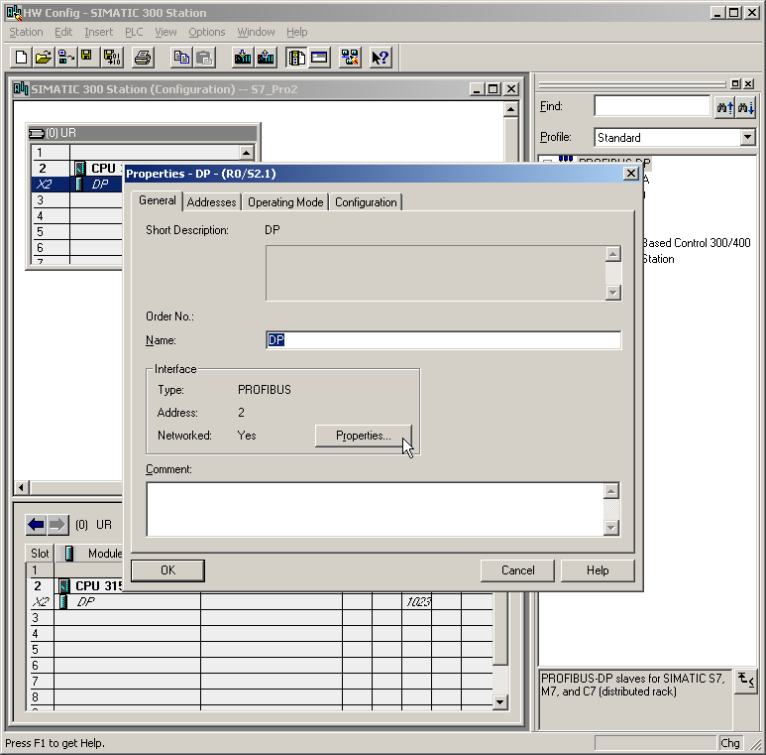This screenshot has height=755, width=766.
Task: Open the View menu
Action: (165, 32)
